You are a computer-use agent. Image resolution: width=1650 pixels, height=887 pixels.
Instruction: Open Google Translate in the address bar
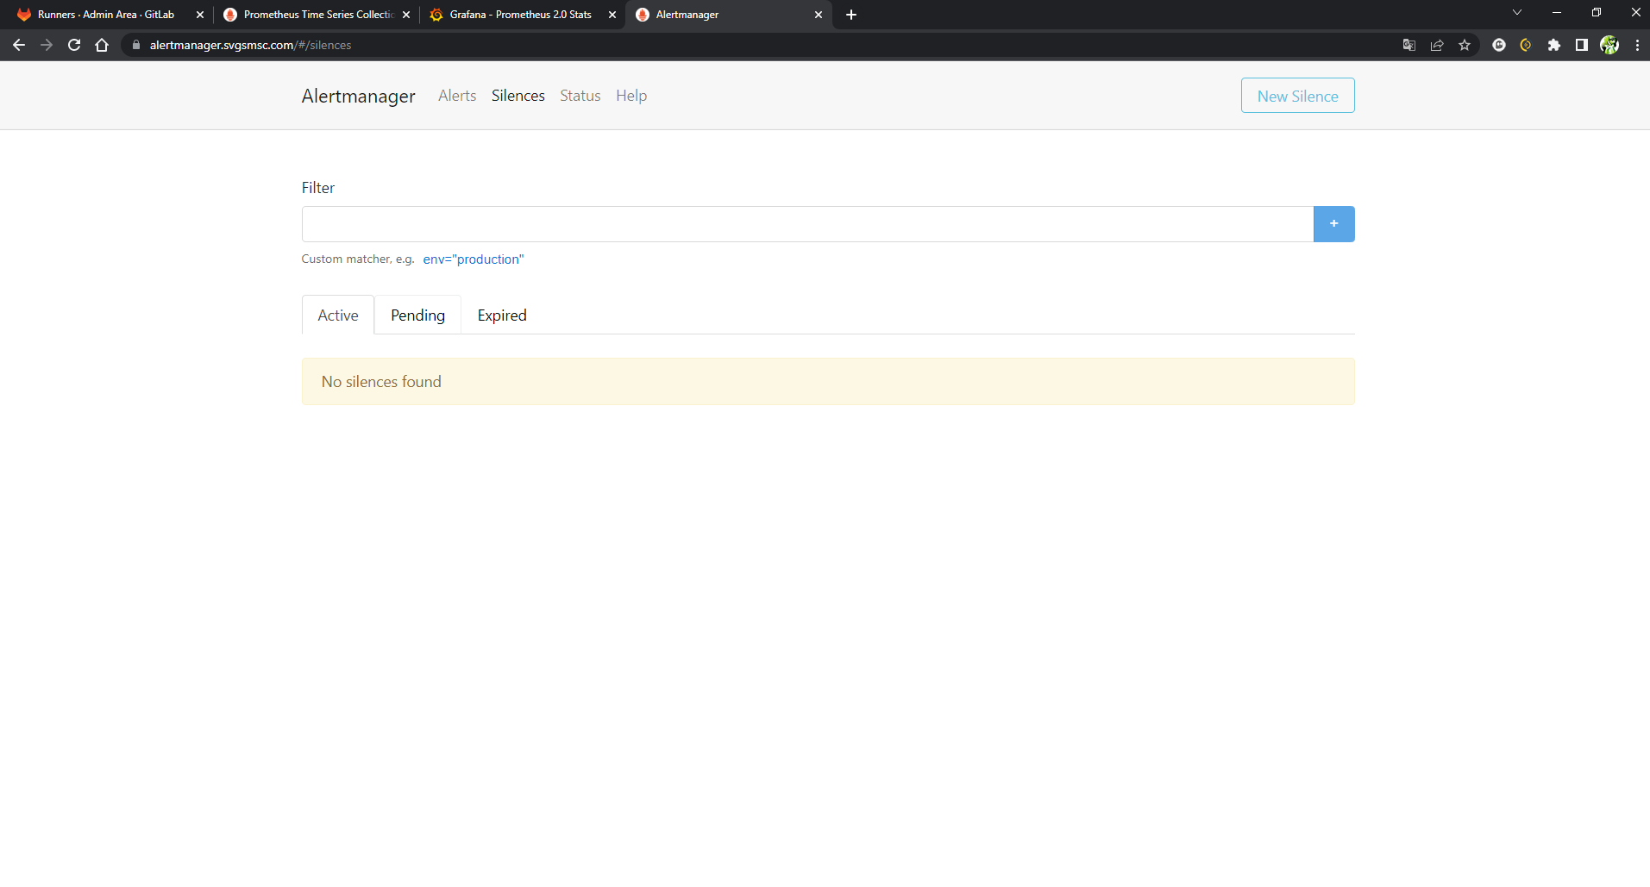coord(1409,45)
